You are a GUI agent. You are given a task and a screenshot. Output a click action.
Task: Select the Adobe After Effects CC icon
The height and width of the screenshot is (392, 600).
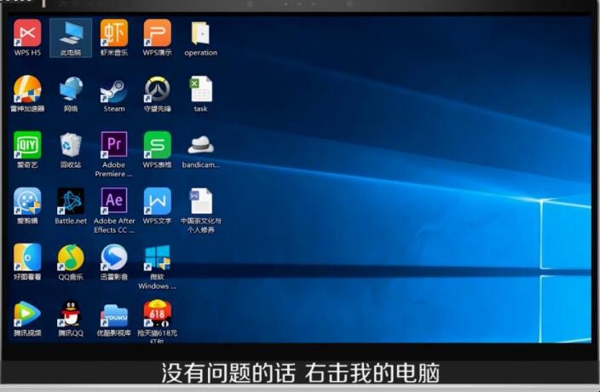click(x=114, y=202)
